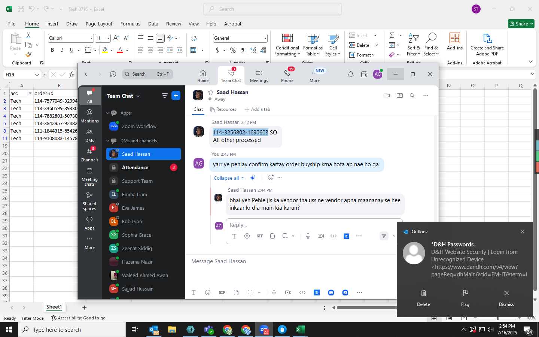Open Excel fill color button

click(105, 50)
